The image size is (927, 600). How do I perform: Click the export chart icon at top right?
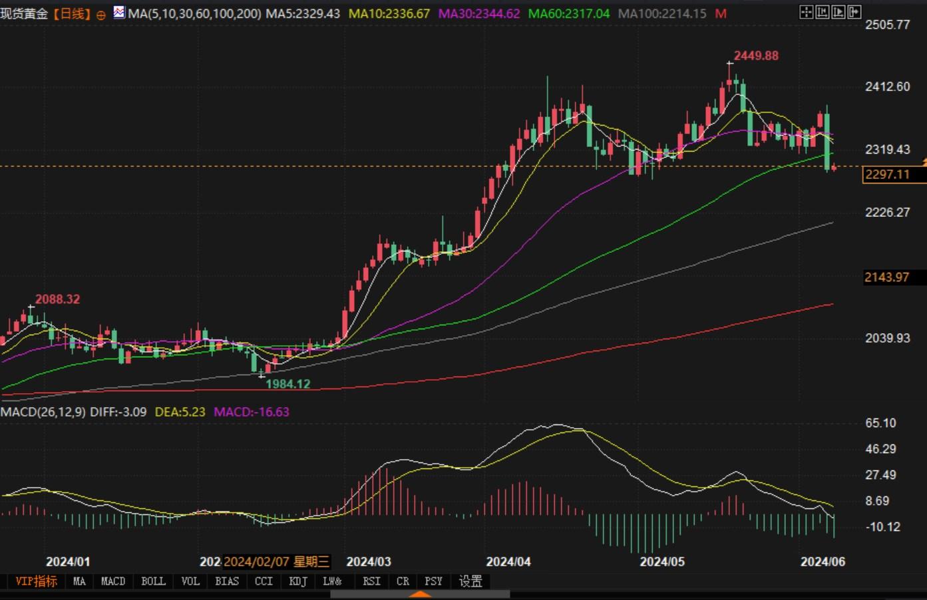coord(854,12)
